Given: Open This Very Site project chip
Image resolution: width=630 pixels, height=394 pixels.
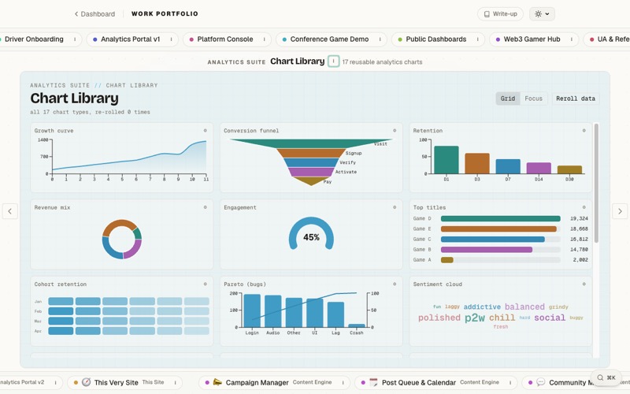Looking at the screenshot, I should 124,383.
